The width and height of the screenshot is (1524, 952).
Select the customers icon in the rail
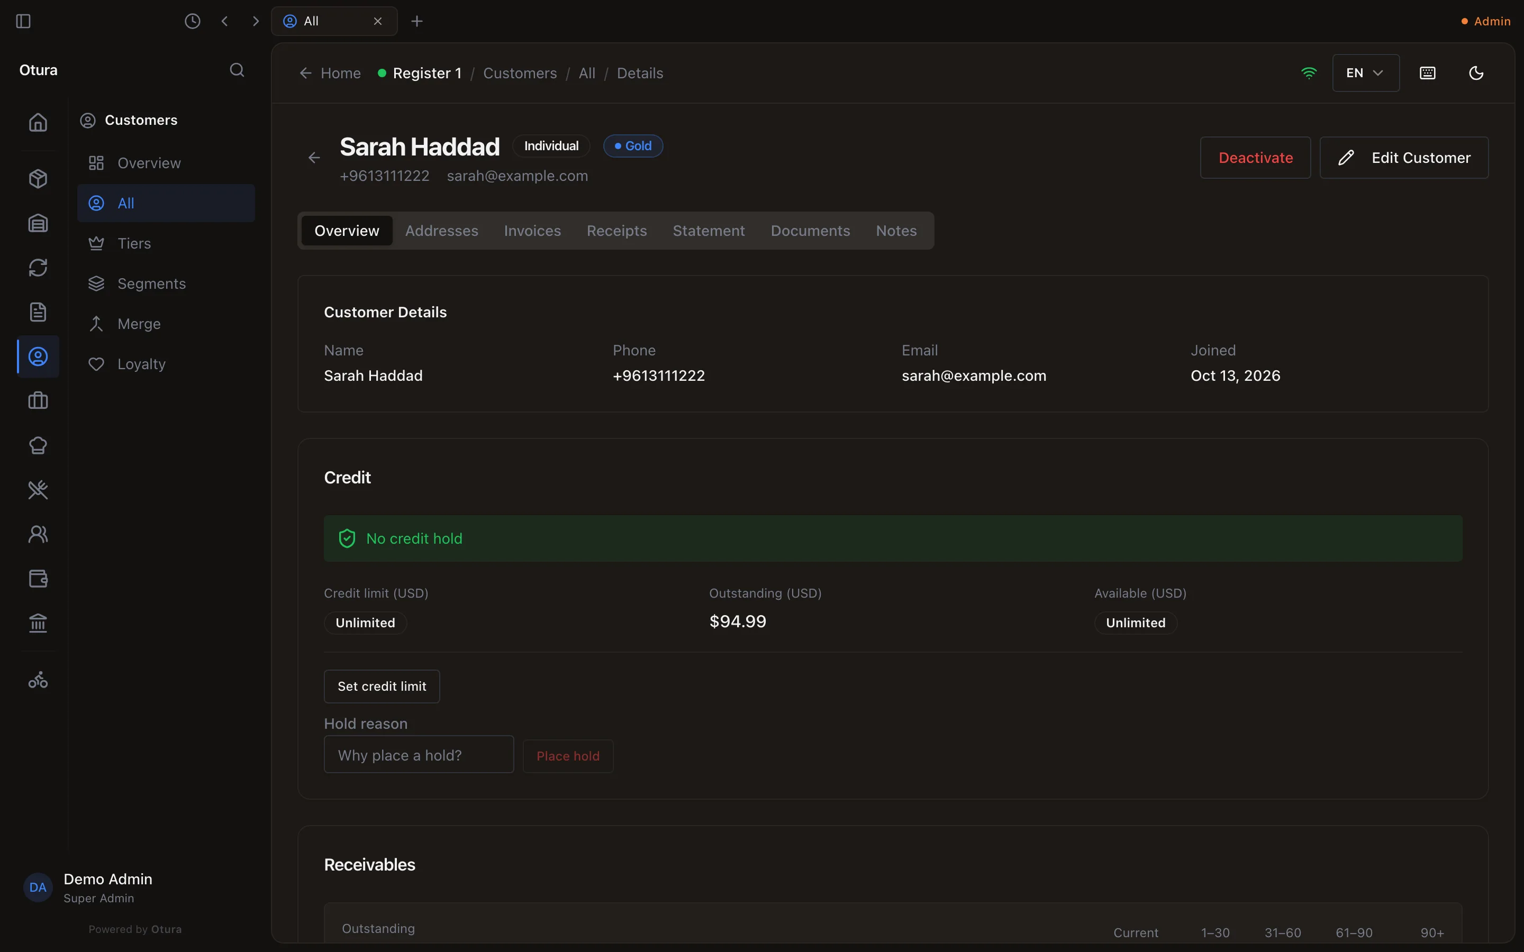(38, 356)
